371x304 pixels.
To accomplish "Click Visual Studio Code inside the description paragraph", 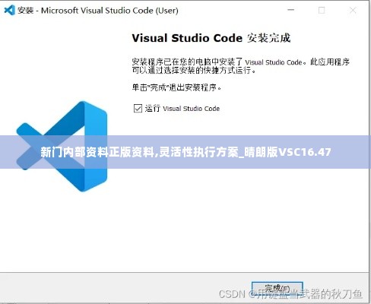I will point(274,62).
